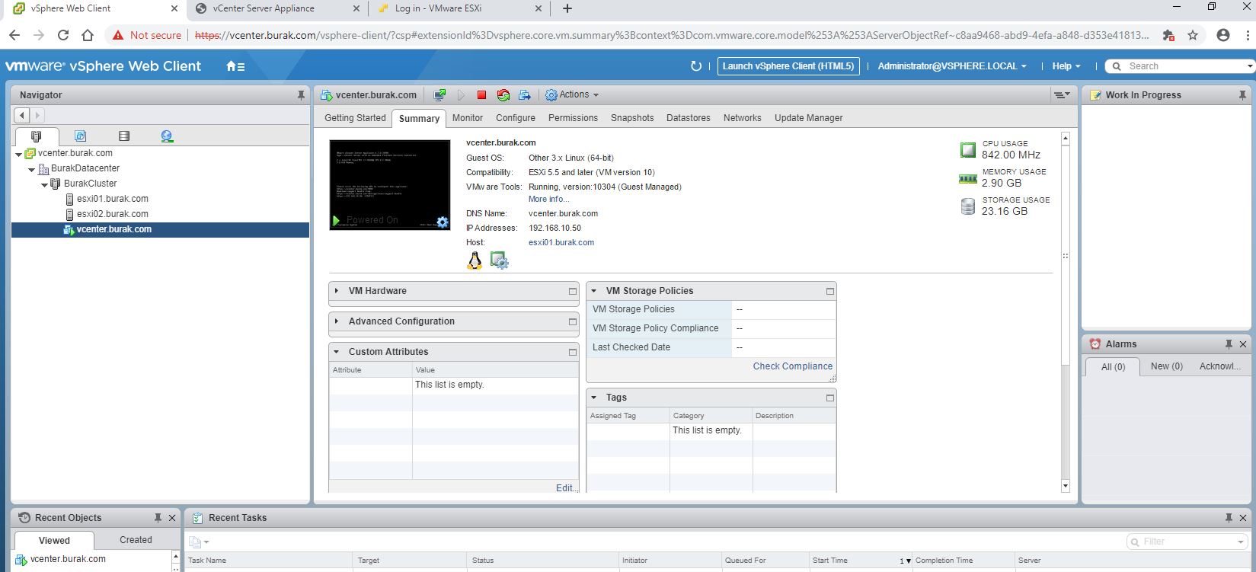This screenshot has height=572, width=1256.
Task: Click the Restart Guest OS icon
Action: click(x=503, y=95)
